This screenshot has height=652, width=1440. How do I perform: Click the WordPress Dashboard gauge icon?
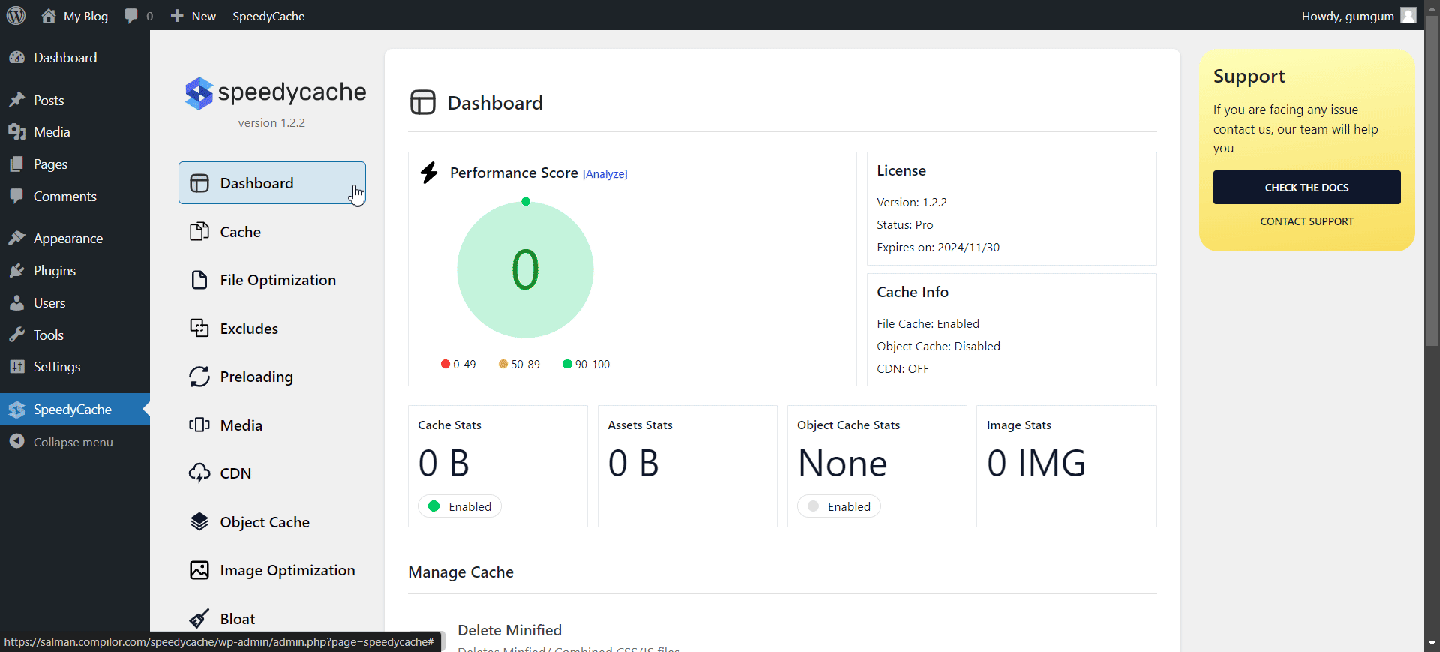pos(16,58)
